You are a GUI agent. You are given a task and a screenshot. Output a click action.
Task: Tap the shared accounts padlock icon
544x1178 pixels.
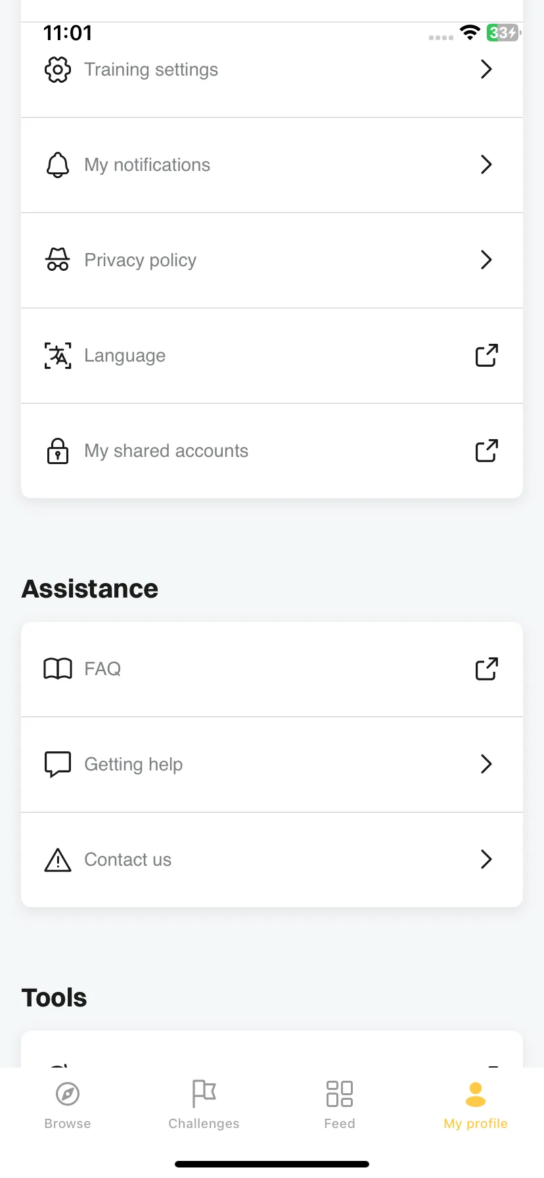coord(58,451)
